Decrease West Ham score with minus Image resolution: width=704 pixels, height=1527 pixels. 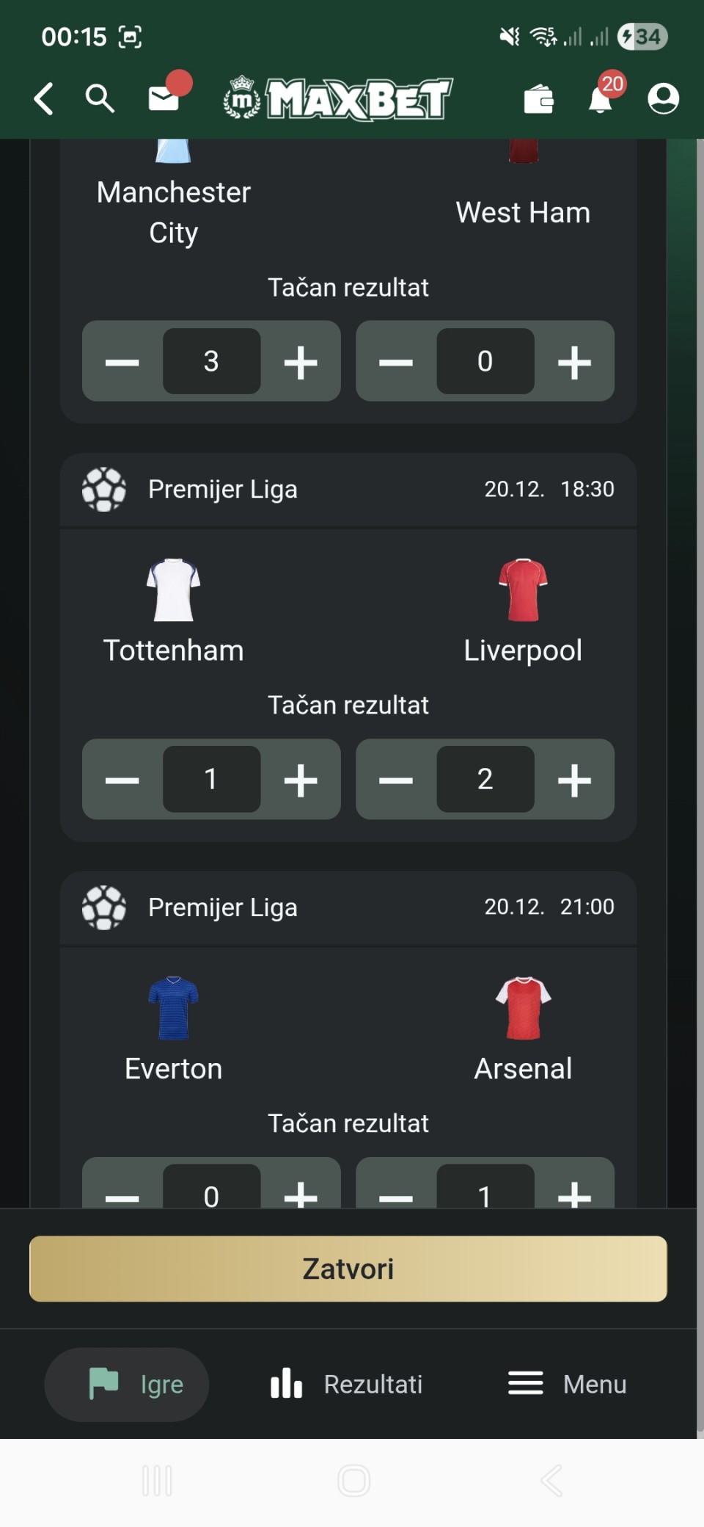tap(396, 362)
